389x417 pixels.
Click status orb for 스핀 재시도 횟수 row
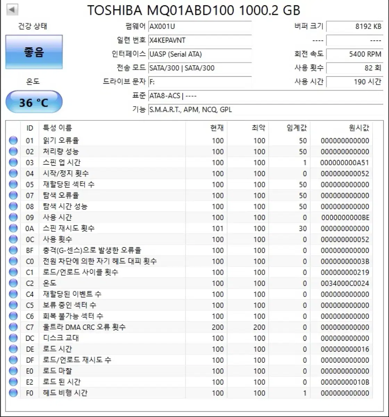pos(13,228)
